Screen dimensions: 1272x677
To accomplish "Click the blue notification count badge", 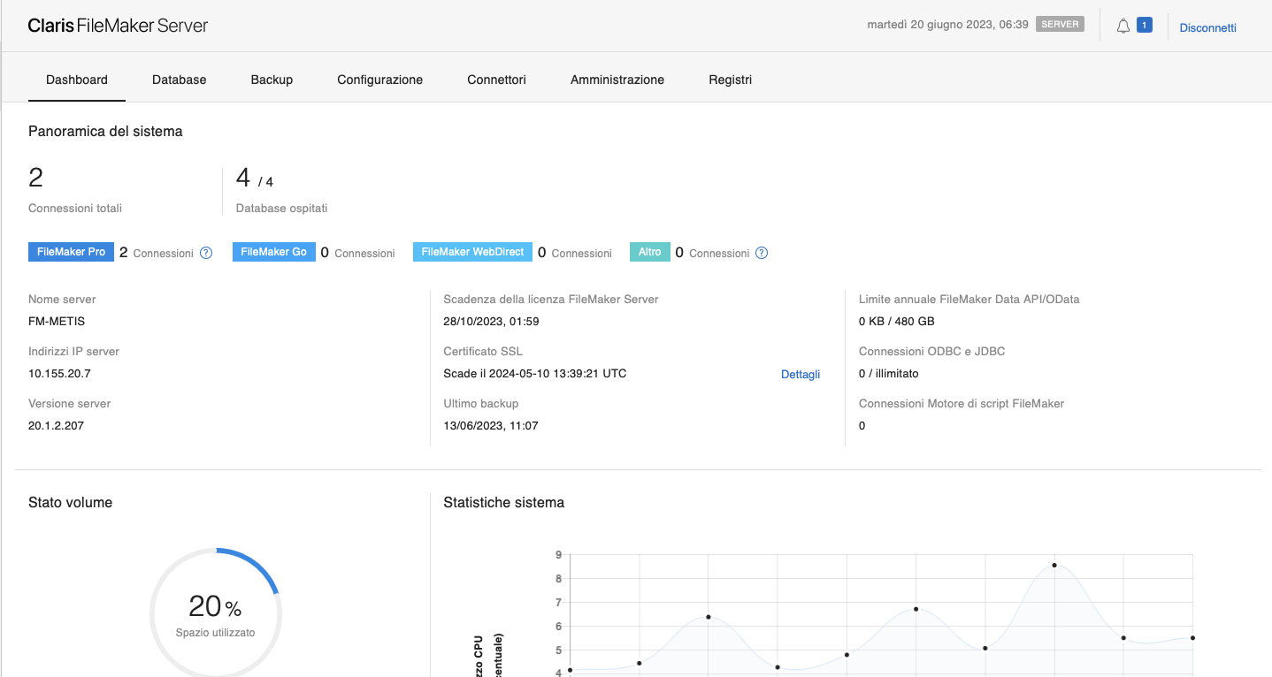I will click(1144, 26).
